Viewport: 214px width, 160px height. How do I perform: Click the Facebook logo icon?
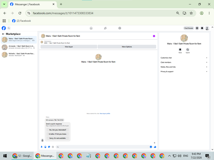click(x=4, y=28)
